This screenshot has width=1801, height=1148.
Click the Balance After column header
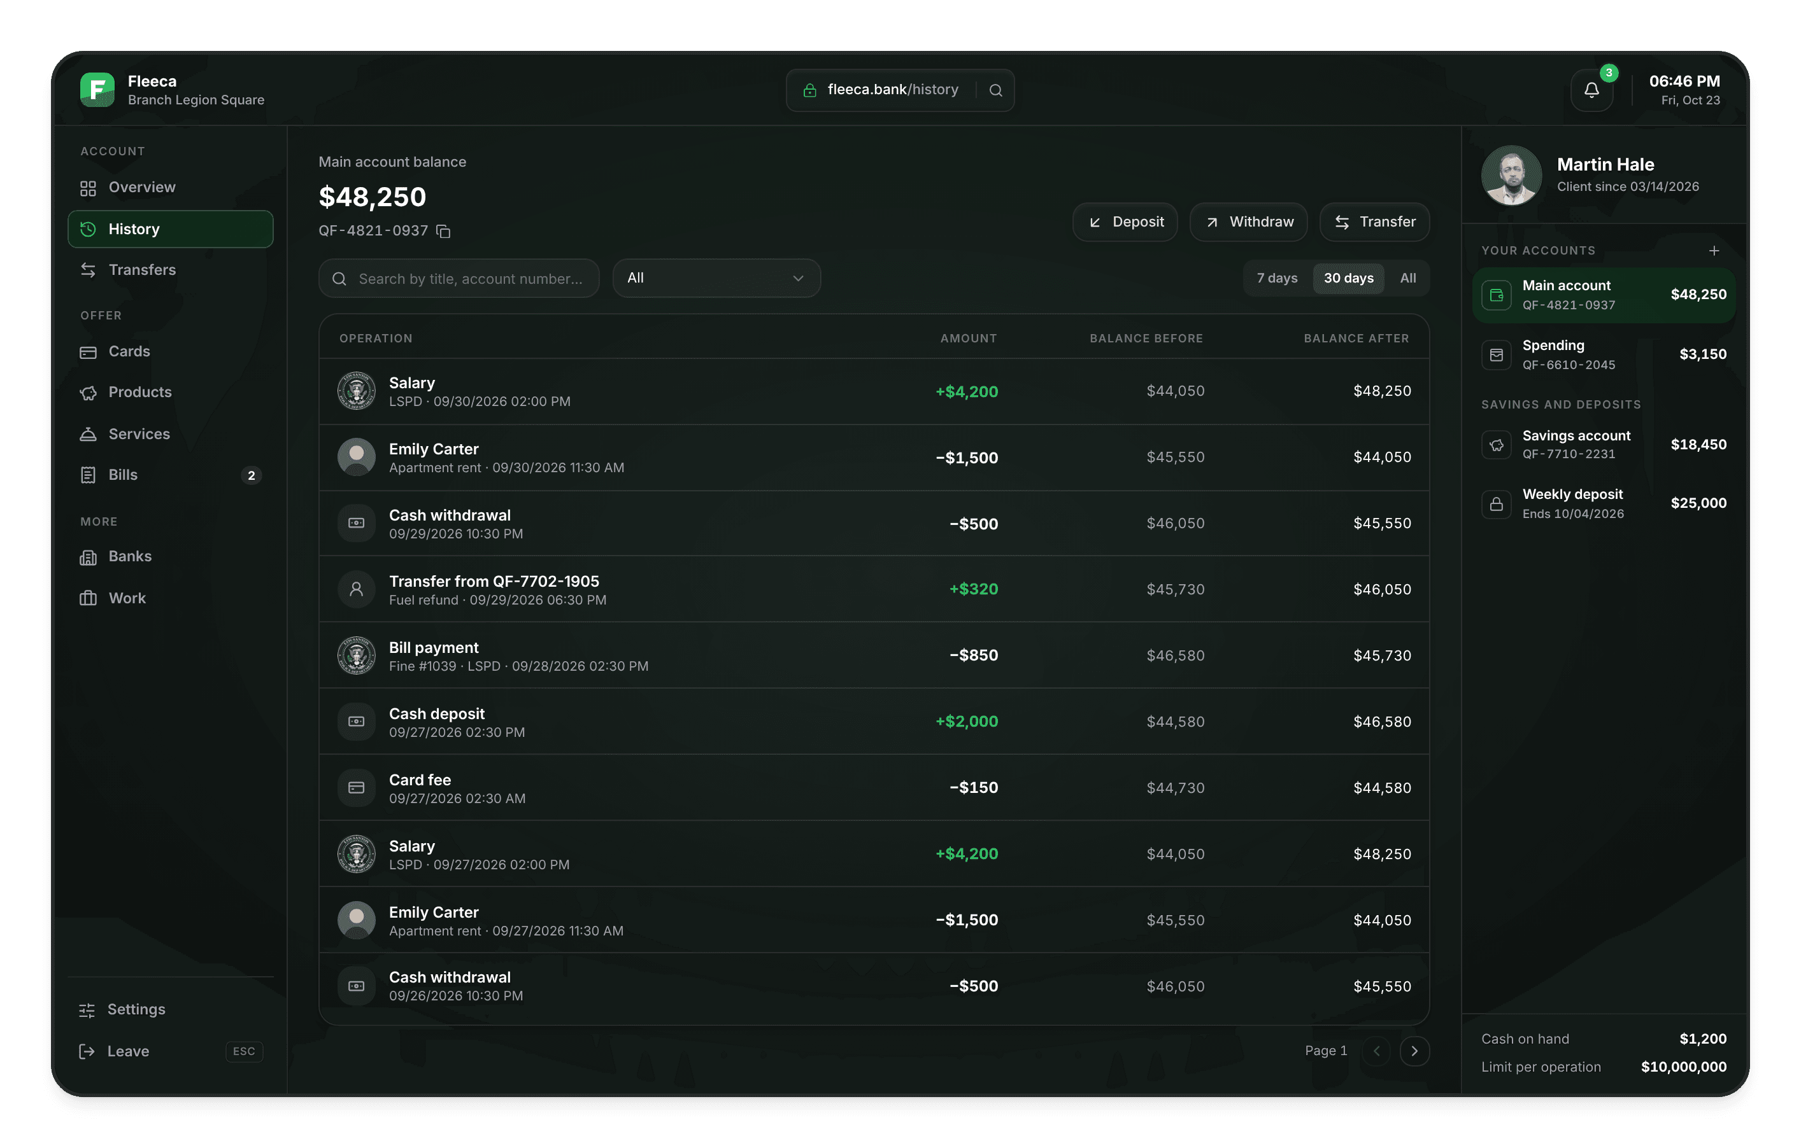pyautogui.click(x=1356, y=339)
